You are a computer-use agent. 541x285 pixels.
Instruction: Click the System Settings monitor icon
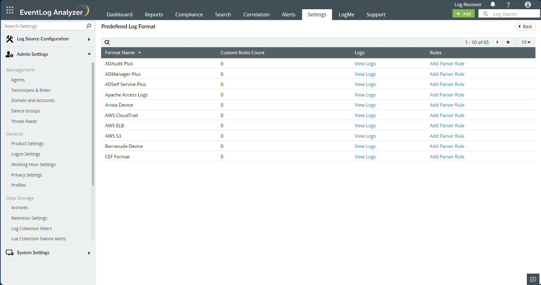coord(10,253)
